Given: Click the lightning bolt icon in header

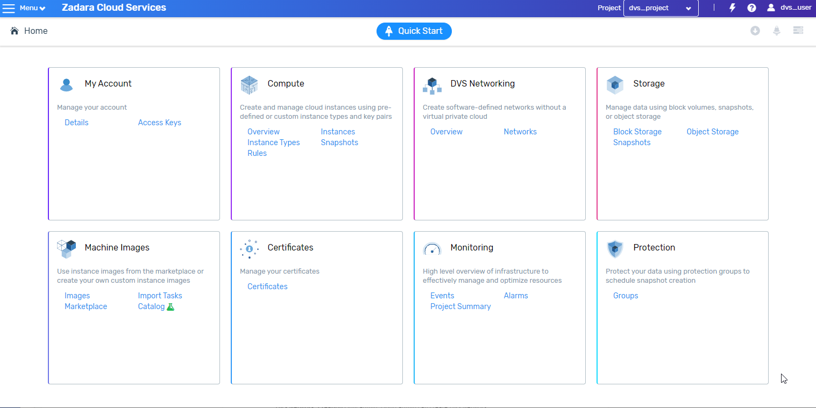Looking at the screenshot, I should 732,8.
